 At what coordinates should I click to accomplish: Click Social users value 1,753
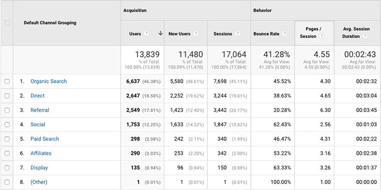click(x=133, y=125)
